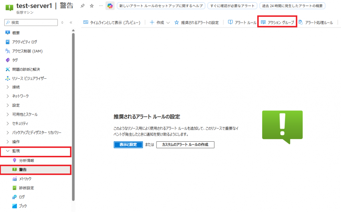Click カスタムのアラート ルールの作成 button

click(185, 145)
